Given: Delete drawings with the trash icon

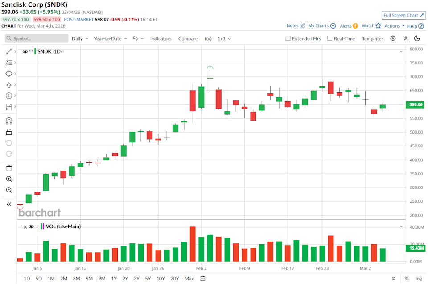Looking at the screenshot, I should [9, 168].
